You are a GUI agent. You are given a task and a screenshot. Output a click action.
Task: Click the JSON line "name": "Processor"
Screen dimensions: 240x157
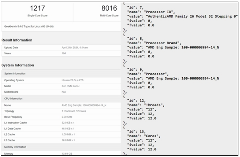tap(148, 74)
